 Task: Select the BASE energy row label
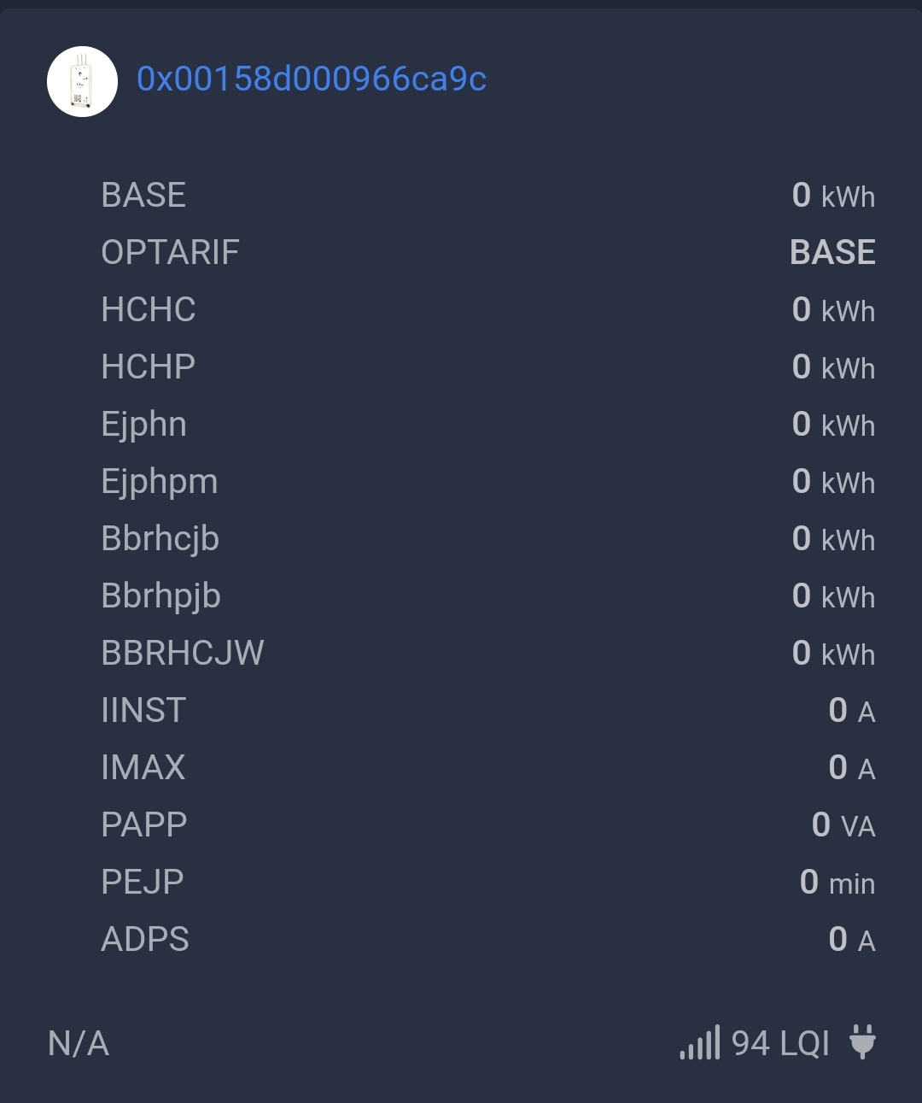[x=143, y=195]
